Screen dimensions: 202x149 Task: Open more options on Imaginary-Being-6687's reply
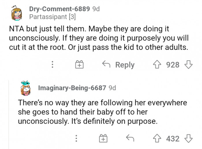click(76, 139)
